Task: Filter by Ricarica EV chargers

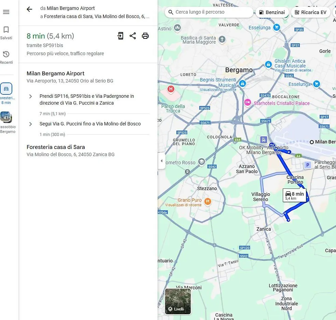Action: point(310,12)
